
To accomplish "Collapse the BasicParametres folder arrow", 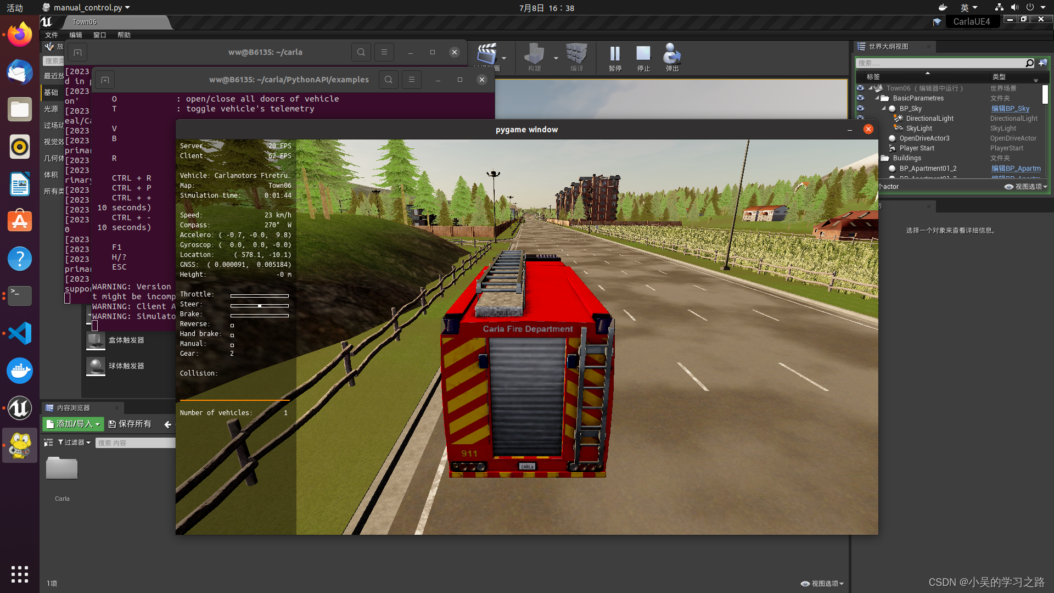I will coord(877,98).
